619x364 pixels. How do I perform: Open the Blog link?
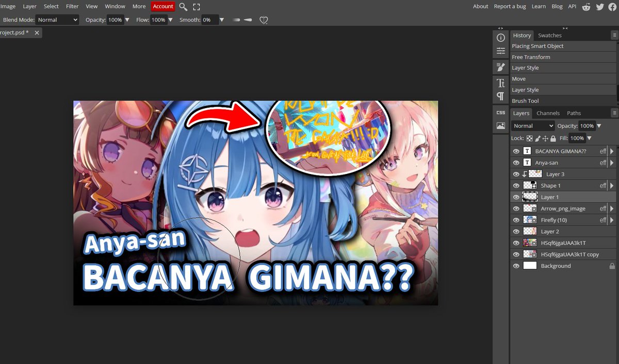(557, 7)
